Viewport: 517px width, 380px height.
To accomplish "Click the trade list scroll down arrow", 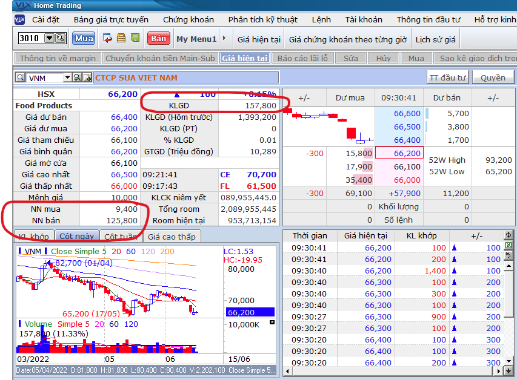I will tap(509, 361).
